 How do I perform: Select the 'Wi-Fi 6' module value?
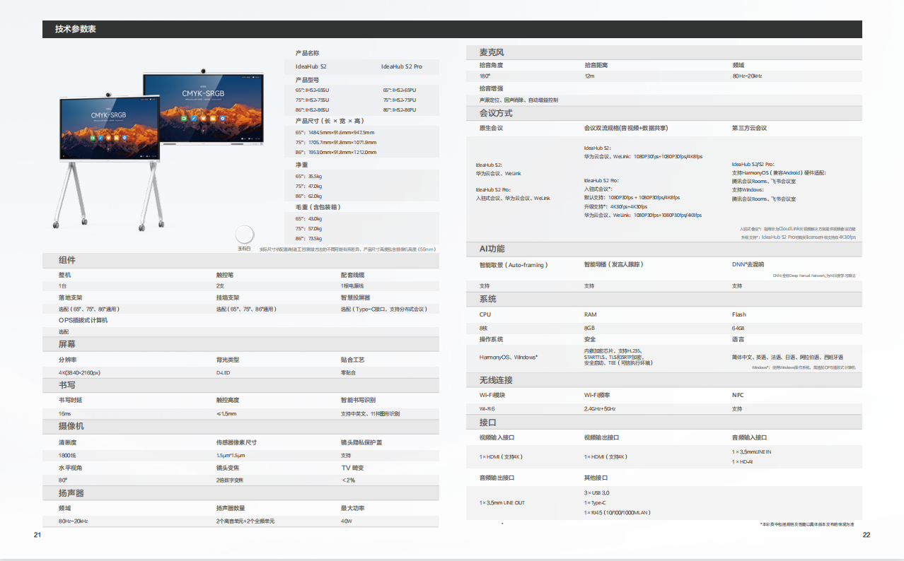click(x=487, y=409)
